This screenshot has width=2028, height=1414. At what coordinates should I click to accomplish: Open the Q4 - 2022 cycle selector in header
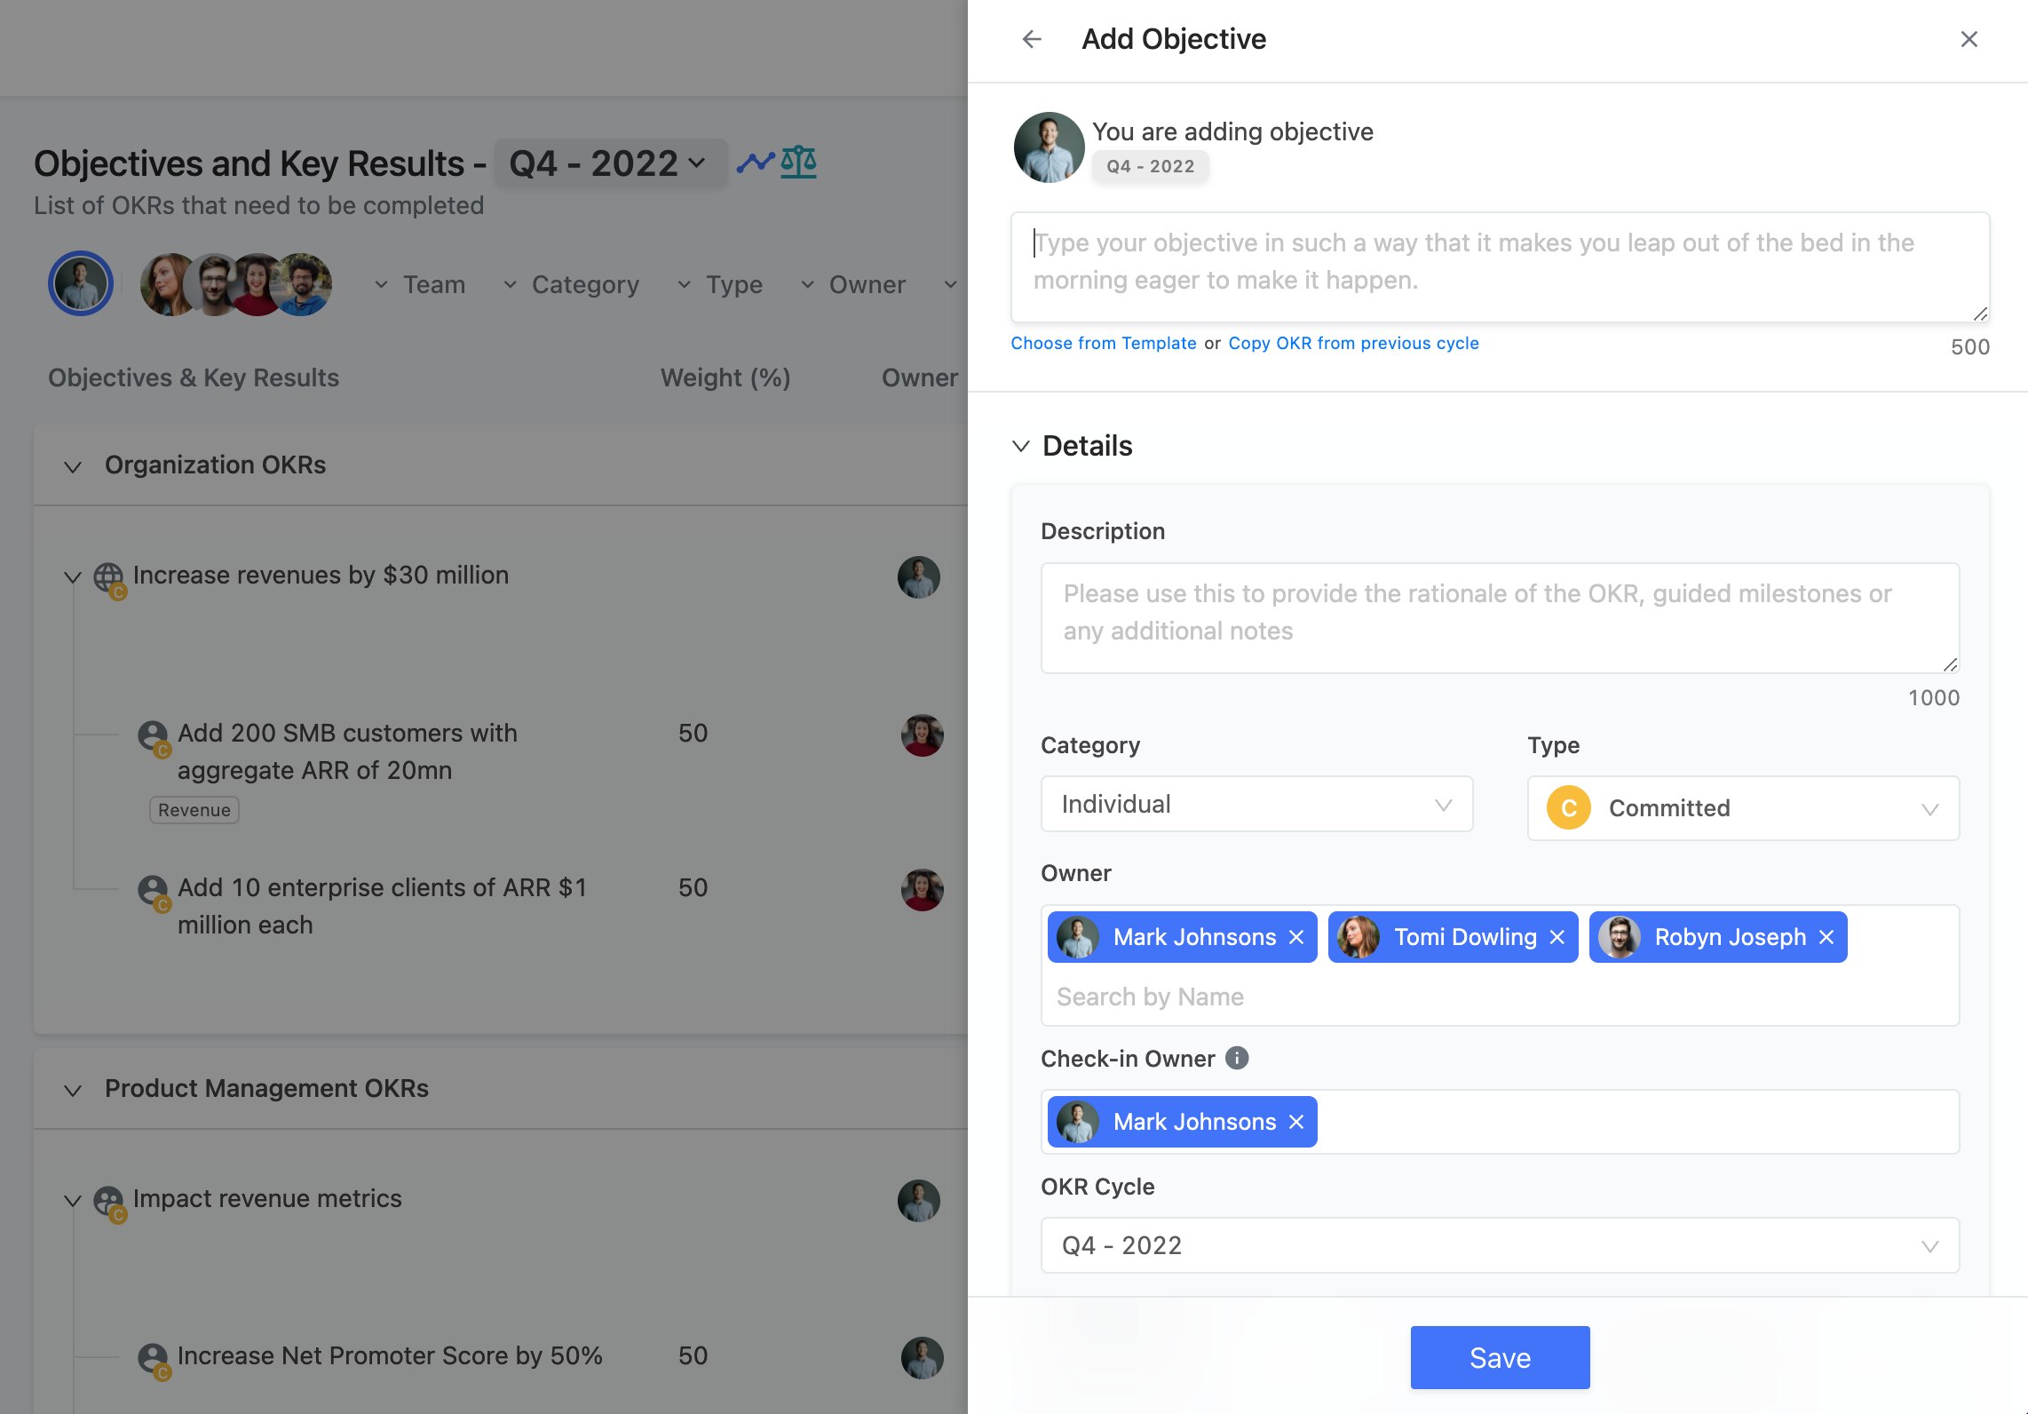tap(610, 163)
